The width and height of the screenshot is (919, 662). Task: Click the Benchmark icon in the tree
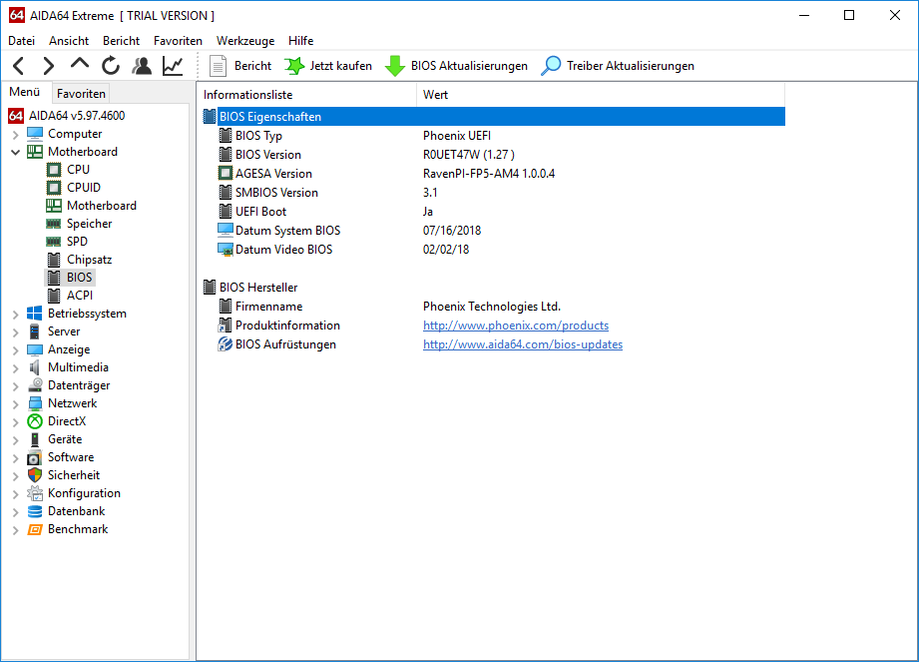[35, 529]
